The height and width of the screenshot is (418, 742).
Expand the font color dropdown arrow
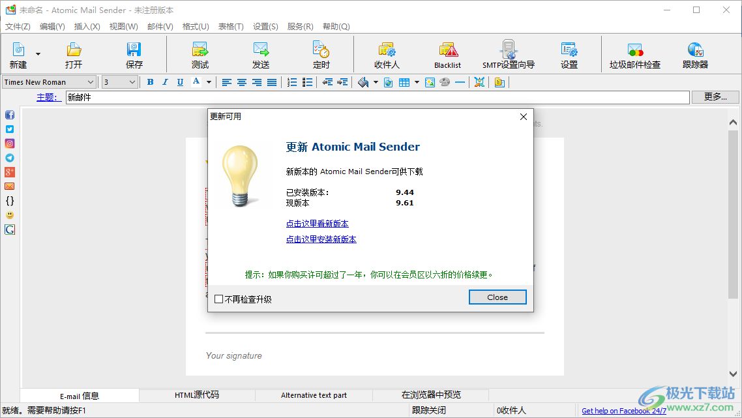point(209,82)
